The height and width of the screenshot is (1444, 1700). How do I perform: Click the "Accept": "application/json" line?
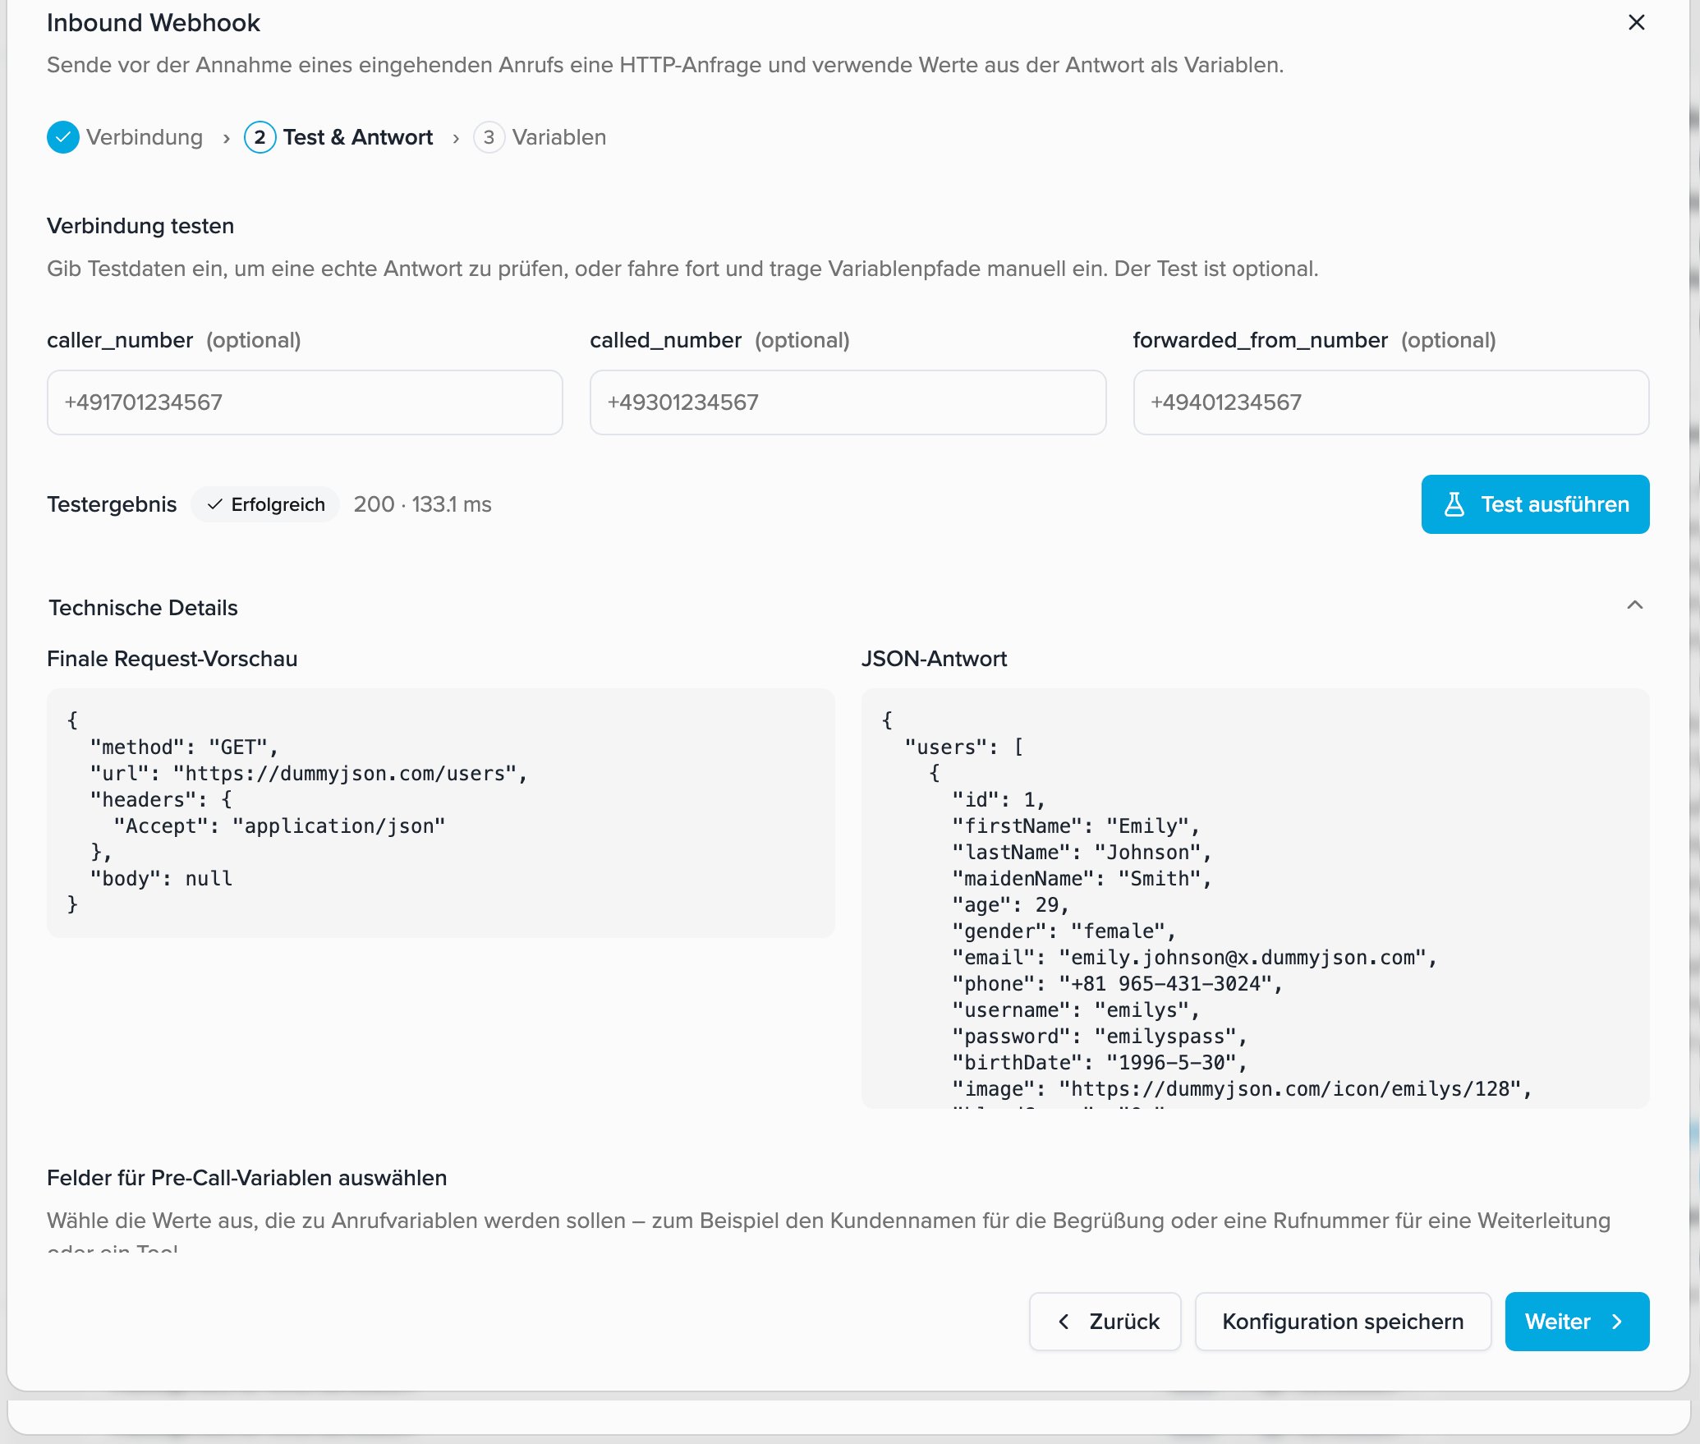(279, 826)
